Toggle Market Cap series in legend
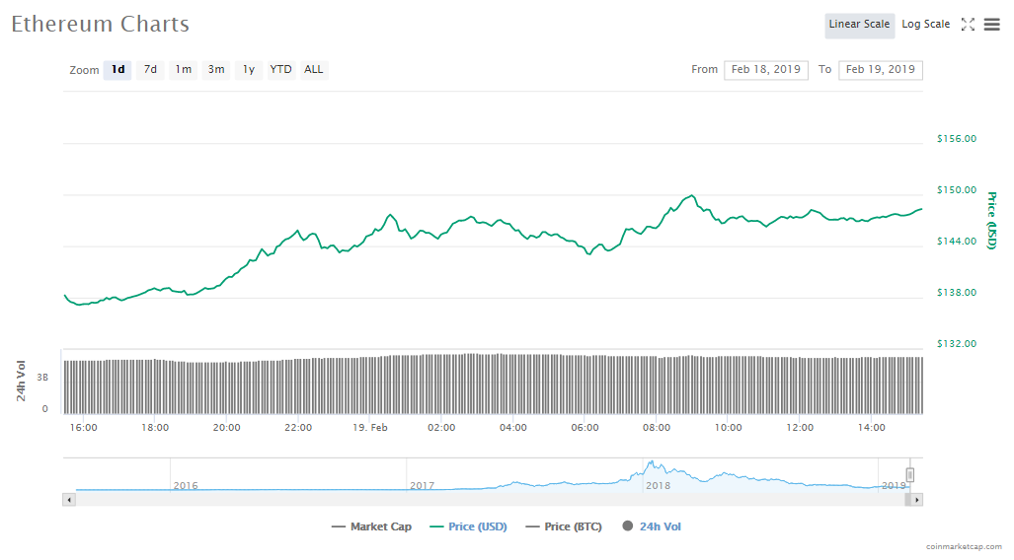Image resolution: width=1014 pixels, height=560 pixels. click(371, 526)
